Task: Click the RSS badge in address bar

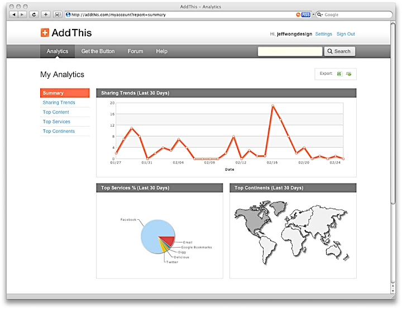Action: pos(305,15)
